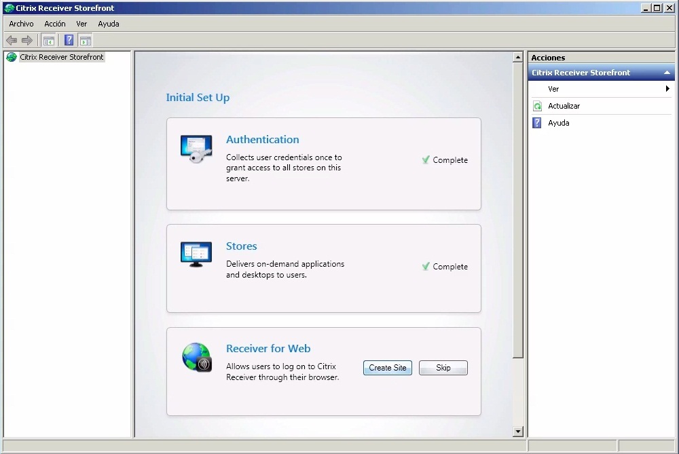Click the Create Site button
The height and width of the screenshot is (454, 679).
tap(388, 368)
